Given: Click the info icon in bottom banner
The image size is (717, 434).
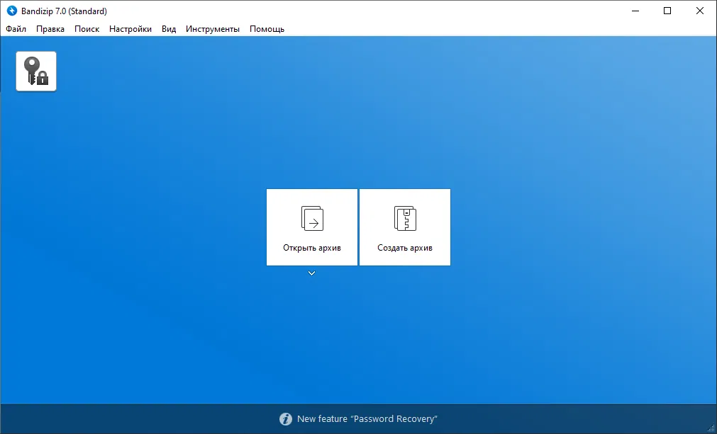Looking at the screenshot, I should point(286,419).
